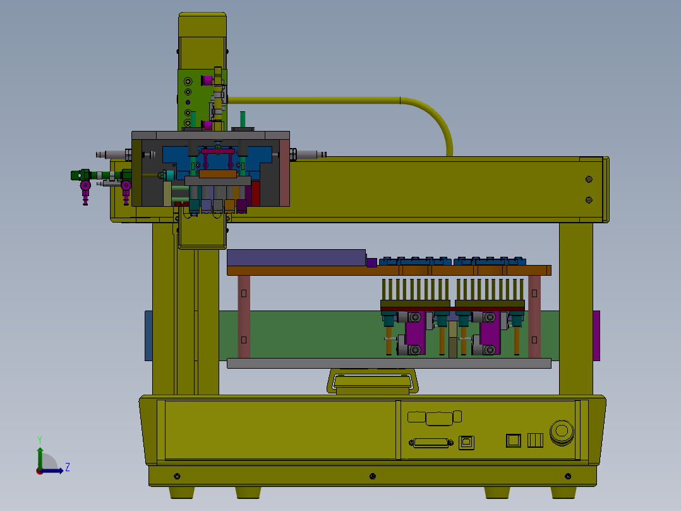Select the rocker switch beside the round knob
Image resolution: width=681 pixels, height=511 pixels.
[536, 440]
